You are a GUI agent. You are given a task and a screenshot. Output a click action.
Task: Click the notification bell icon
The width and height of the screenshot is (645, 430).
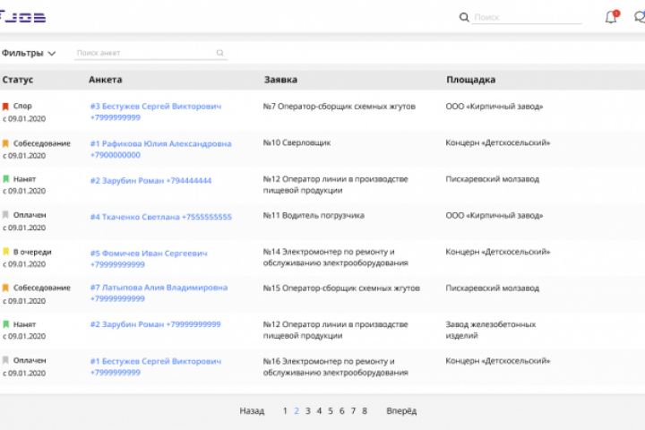click(x=611, y=17)
